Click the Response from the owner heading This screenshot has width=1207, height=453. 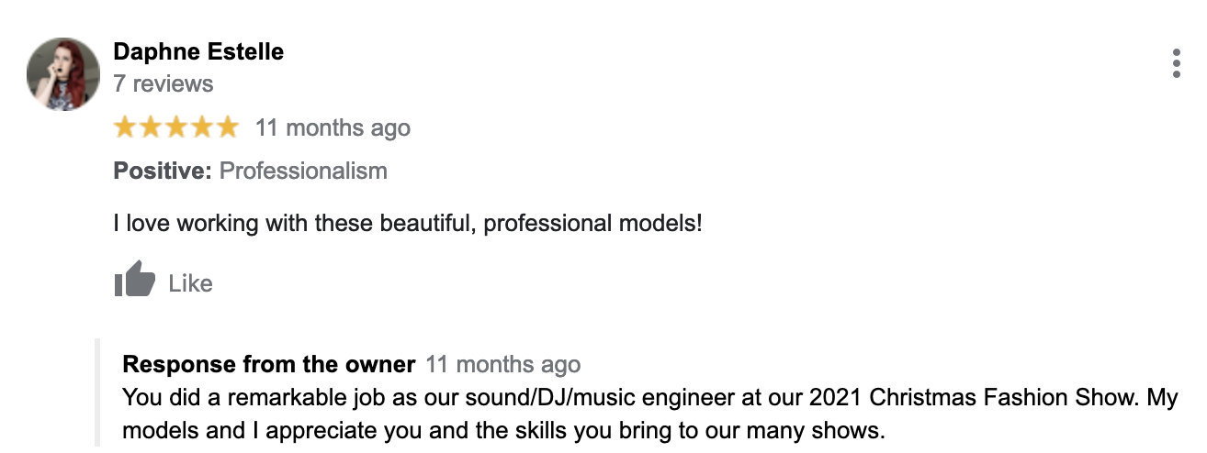[268, 364]
